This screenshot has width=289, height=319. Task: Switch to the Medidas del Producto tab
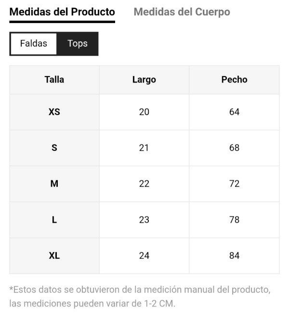point(62,12)
